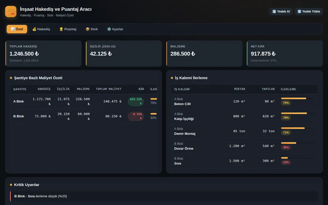Go to the Stok tab

click(92, 29)
